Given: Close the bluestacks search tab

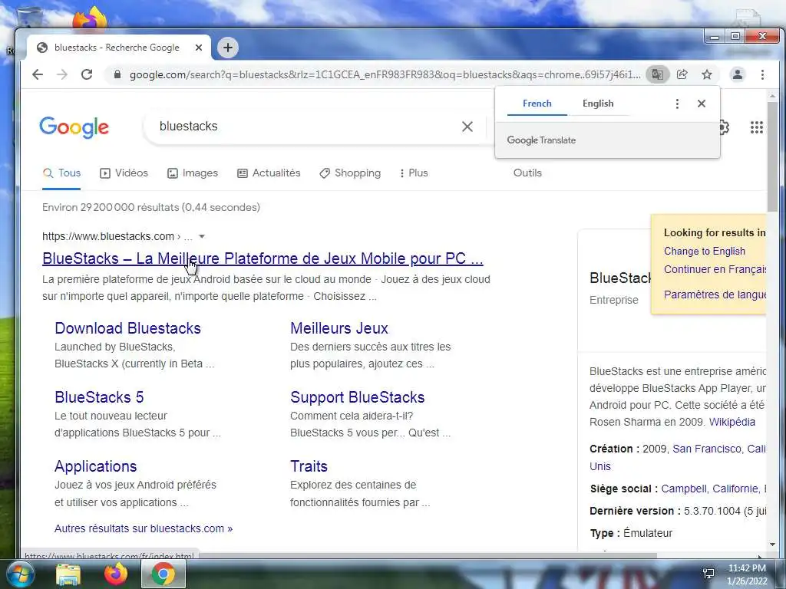Looking at the screenshot, I should pos(199,48).
